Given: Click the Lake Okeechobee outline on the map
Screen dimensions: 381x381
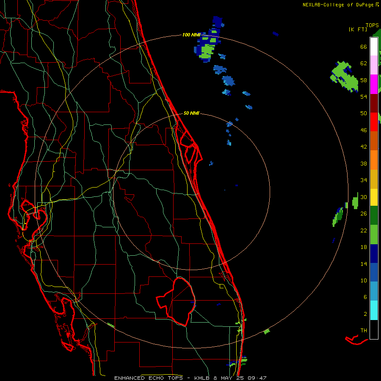Looking at the screenshot, I should coord(176,301).
